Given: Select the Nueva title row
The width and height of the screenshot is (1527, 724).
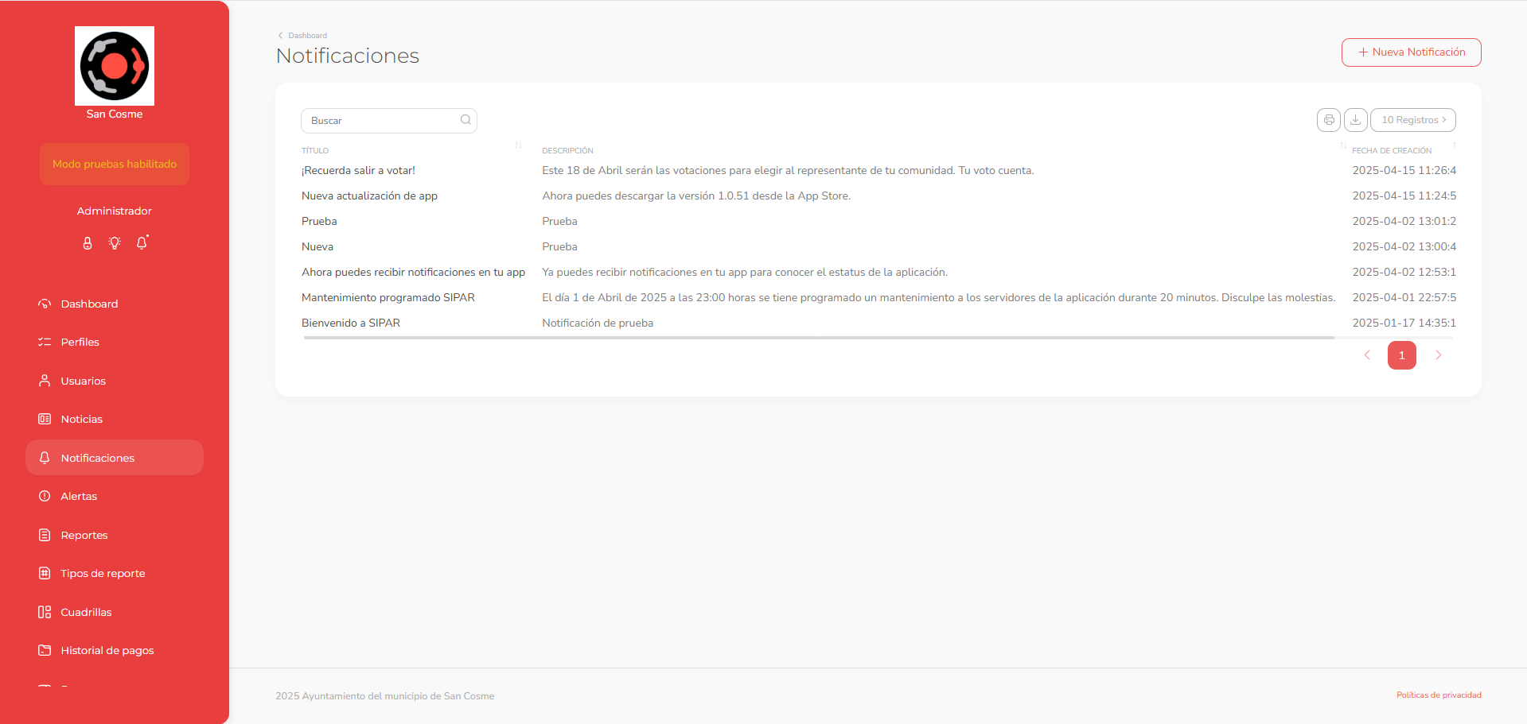Looking at the screenshot, I should click(x=317, y=246).
